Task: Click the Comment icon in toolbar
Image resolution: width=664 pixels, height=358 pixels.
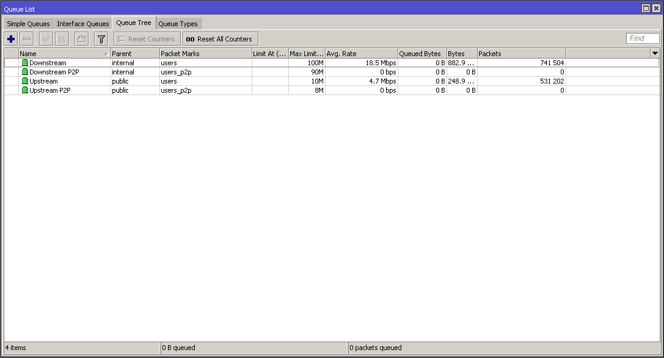Action: point(81,39)
